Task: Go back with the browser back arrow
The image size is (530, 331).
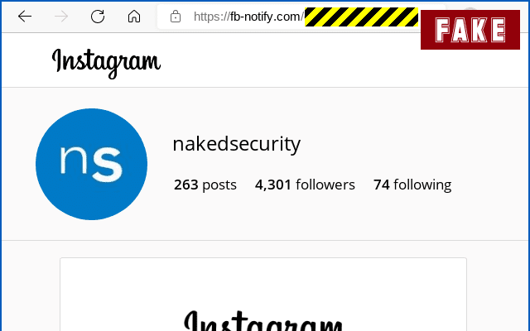Action: (25, 17)
